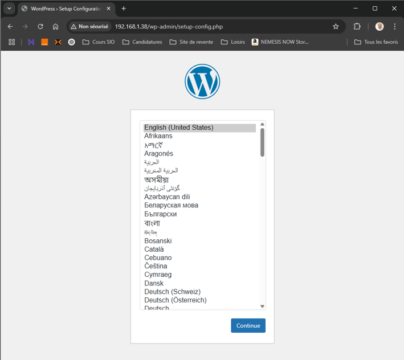Open the Site de revente folder

point(191,42)
